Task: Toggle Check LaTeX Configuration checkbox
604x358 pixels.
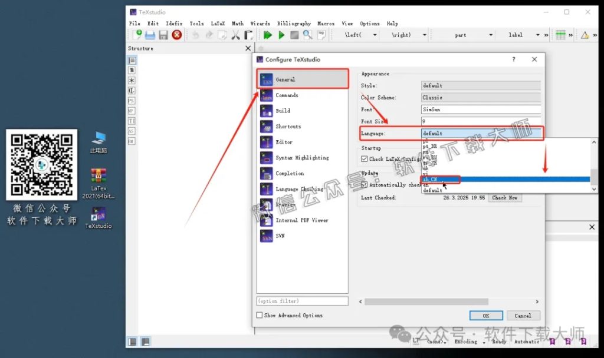Action: tap(365, 159)
